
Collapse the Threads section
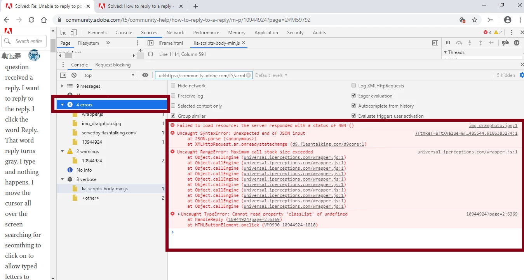pyautogui.click(x=445, y=52)
